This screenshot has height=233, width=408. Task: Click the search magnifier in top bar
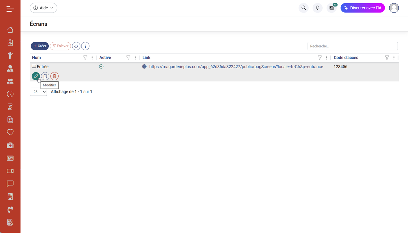[304, 8]
